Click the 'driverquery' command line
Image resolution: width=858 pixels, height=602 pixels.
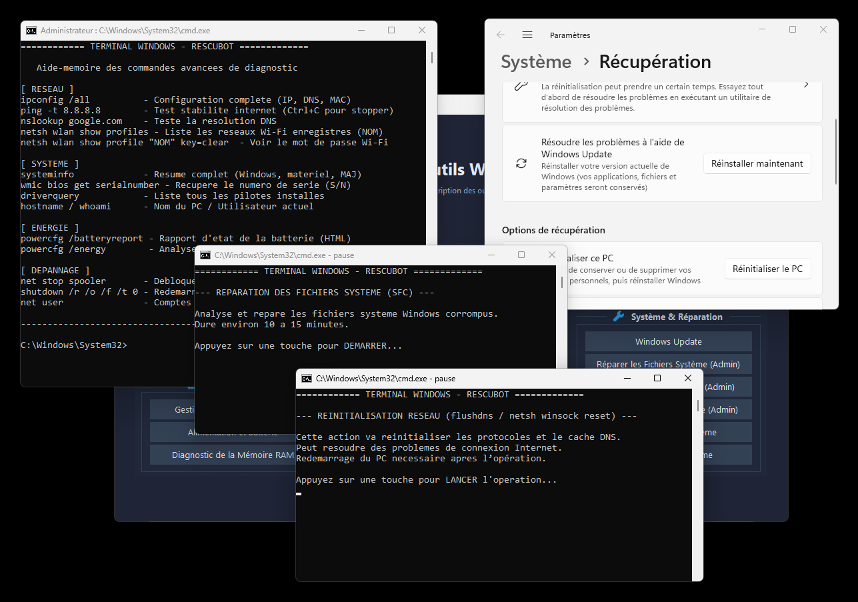click(x=173, y=196)
